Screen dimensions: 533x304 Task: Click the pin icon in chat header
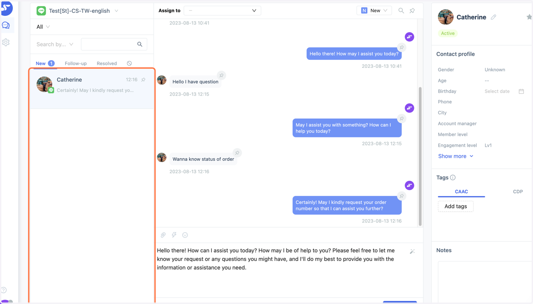click(x=412, y=11)
